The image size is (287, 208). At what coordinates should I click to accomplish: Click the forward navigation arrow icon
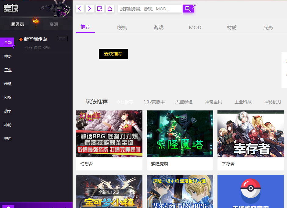[89, 9]
